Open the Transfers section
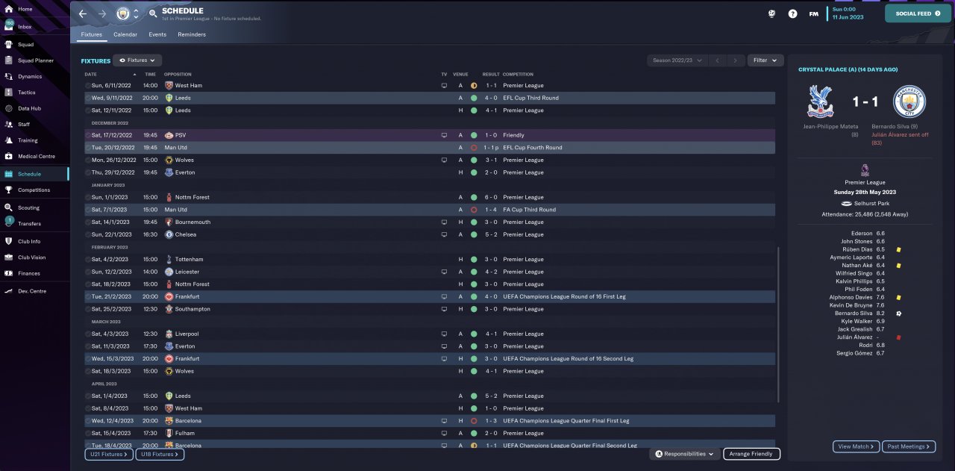The height and width of the screenshot is (471, 955). coord(34,223)
